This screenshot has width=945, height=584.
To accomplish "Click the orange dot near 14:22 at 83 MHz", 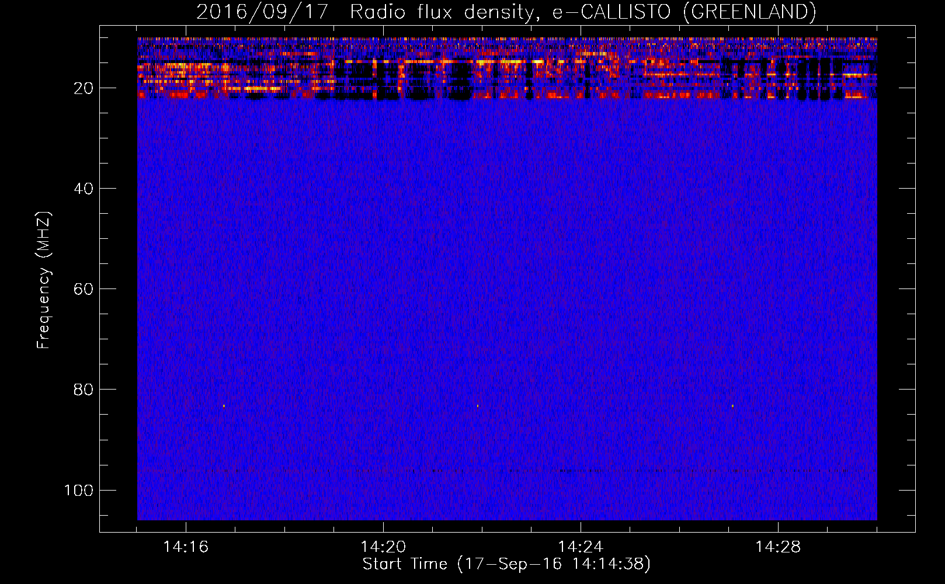I will [x=478, y=406].
